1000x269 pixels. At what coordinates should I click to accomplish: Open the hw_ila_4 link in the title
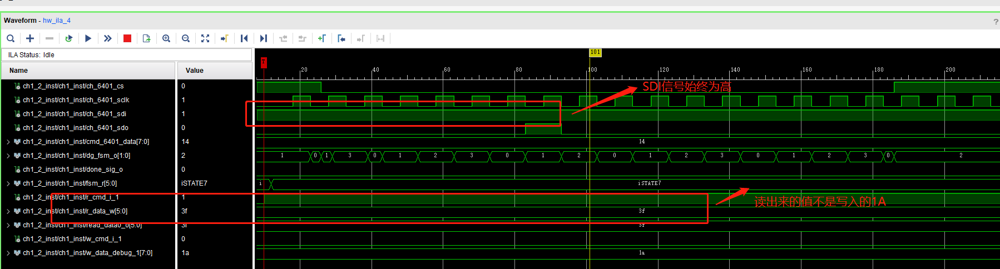57,21
